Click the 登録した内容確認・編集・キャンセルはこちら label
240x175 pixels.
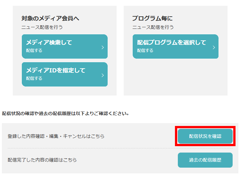pos(56,136)
